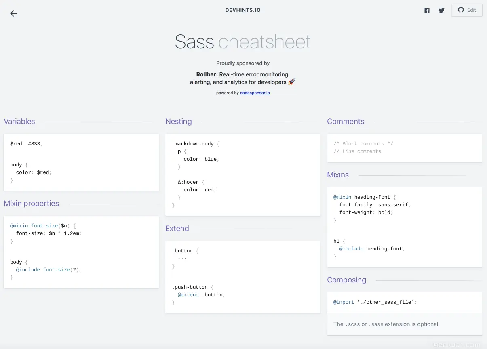
Task: Share page via Facebook icon
Action: (x=427, y=11)
